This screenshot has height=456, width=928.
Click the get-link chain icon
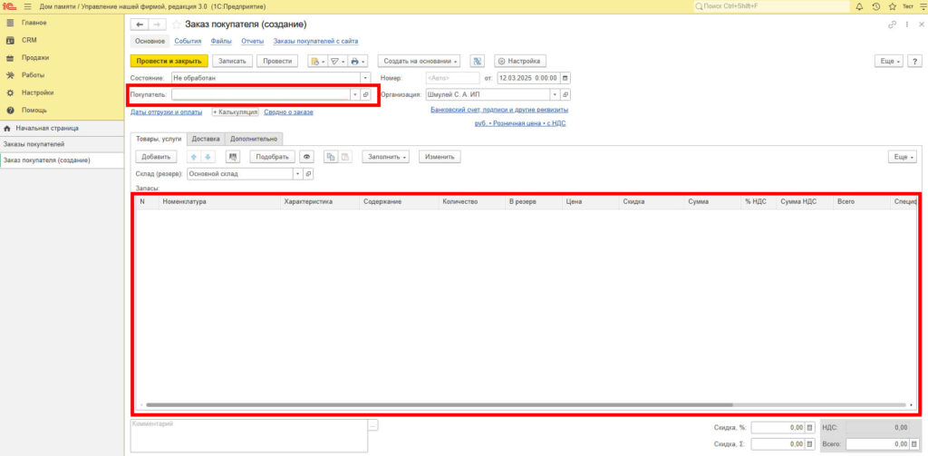click(x=892, y=24)
